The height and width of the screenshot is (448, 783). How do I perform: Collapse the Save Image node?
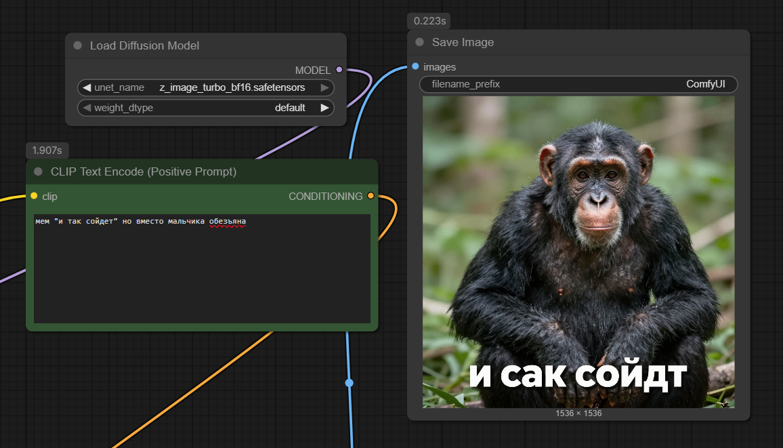click(x=420, y=42)
